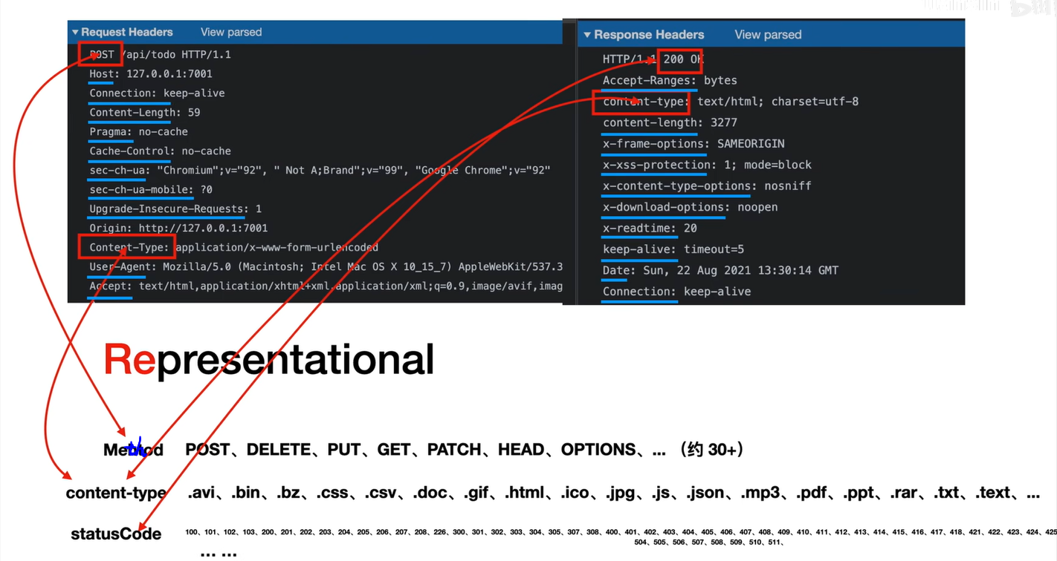Click ".csv" in the content-type list
The height and width of the screenshot is (561, 1057).
pos(381,493)
